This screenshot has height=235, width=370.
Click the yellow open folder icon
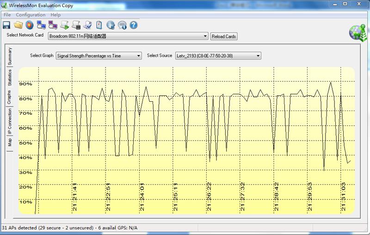click(x=18, y=25)
